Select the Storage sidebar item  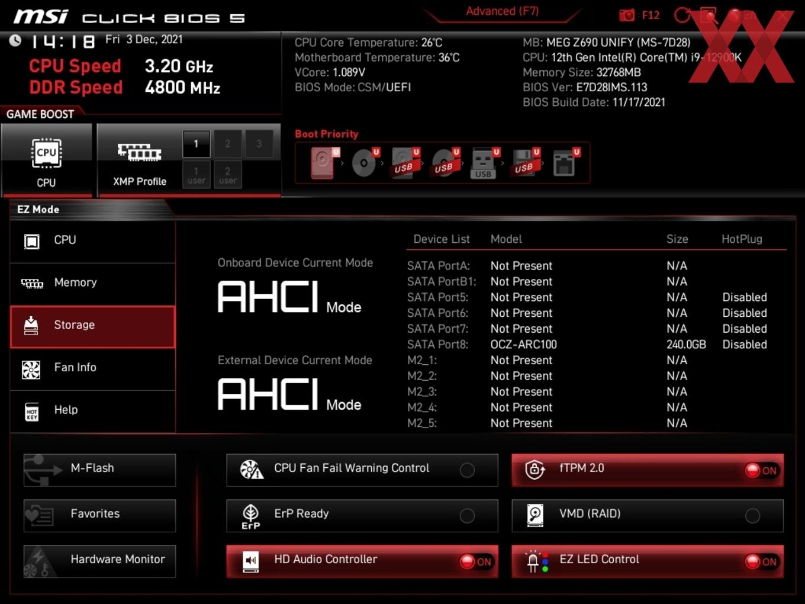click(92, 326)
